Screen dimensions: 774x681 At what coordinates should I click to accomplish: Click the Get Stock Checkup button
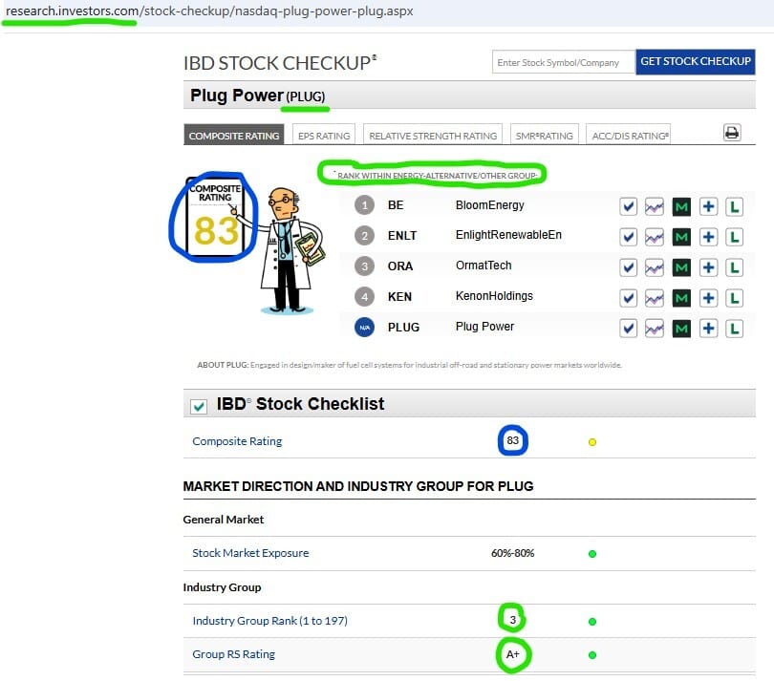click(695, 62)
